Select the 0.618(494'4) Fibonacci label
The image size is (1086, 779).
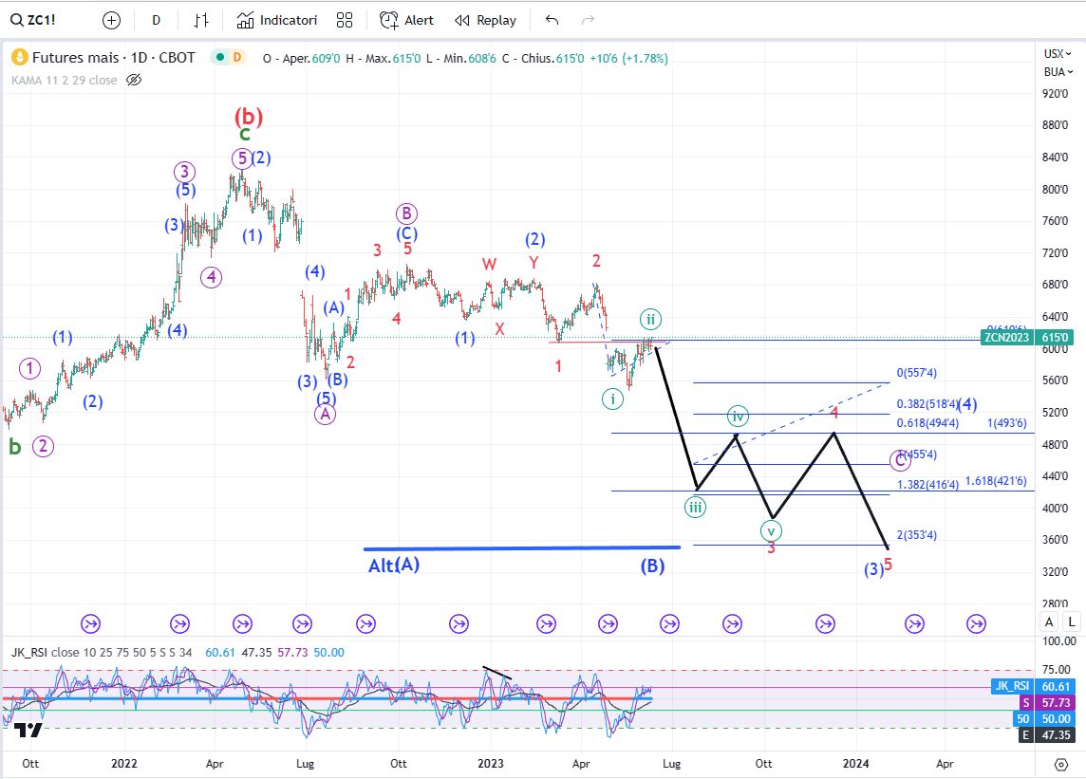pyautogui.click(x=927, y=423)
